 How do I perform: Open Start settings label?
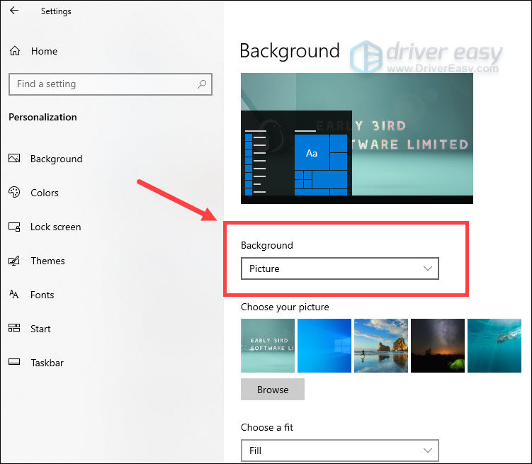coord(40,329)
